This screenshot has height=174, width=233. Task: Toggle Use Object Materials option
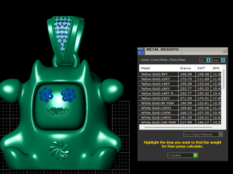tap(203, 134)
